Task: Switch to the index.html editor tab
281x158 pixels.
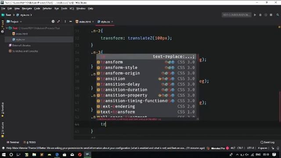Action: coord(83,22)
